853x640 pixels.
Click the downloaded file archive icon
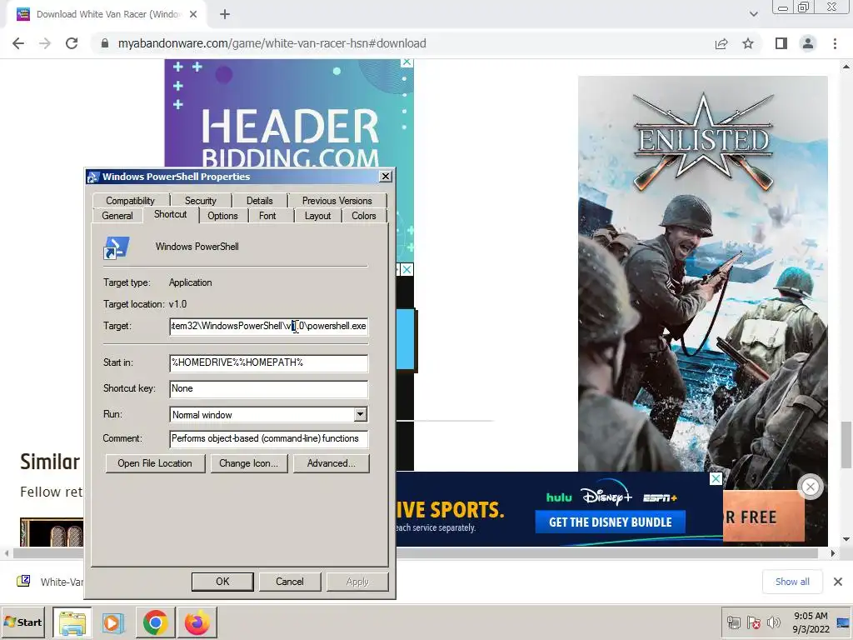(23, 581)
